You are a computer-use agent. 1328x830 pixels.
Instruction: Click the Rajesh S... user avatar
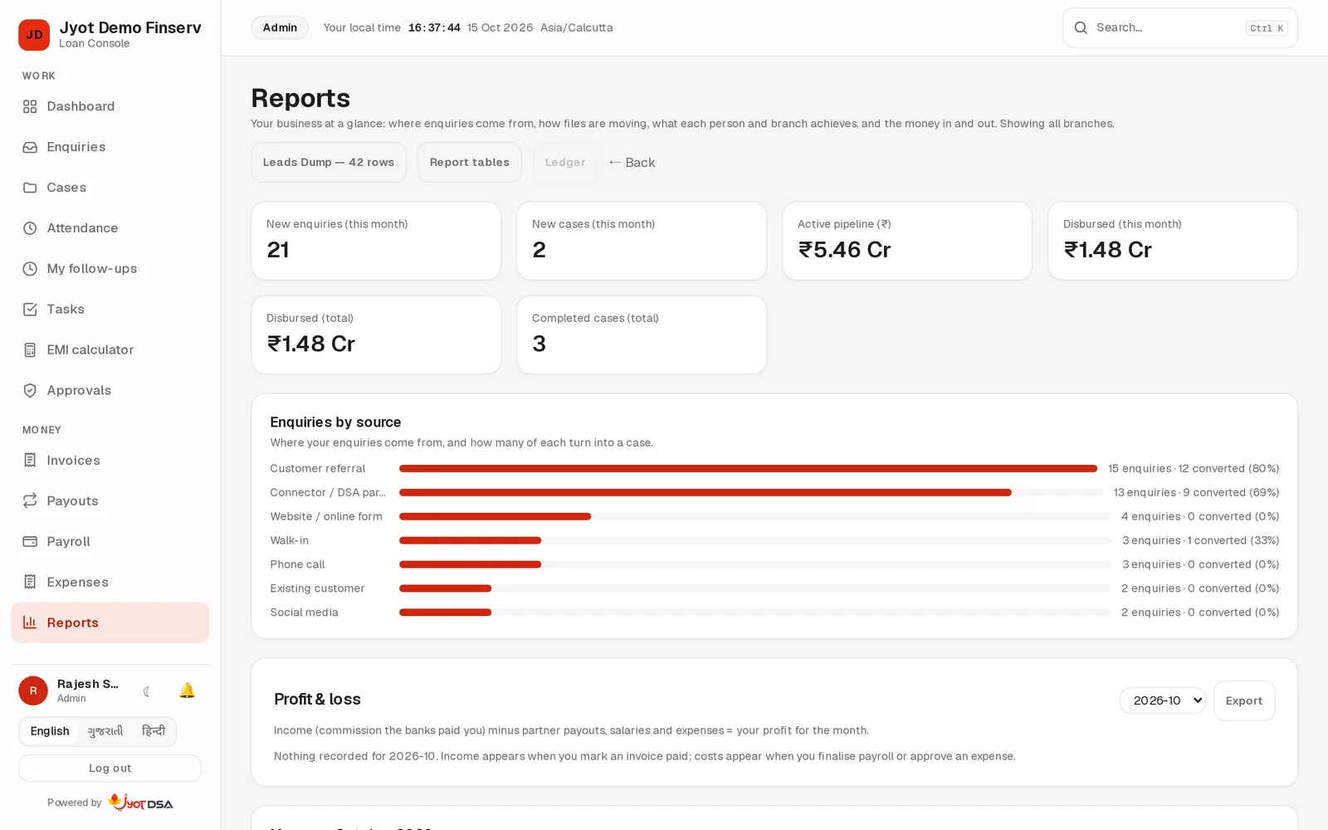coord(33,691)
